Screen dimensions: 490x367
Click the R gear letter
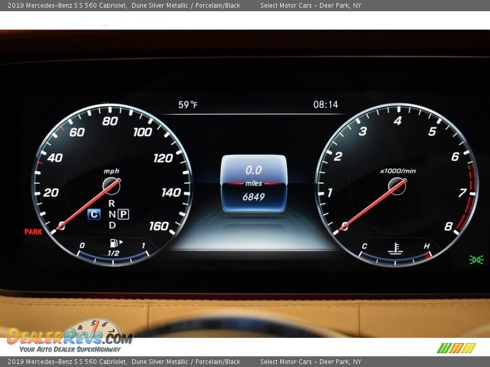pyautogui.click(x=112, y=203)
